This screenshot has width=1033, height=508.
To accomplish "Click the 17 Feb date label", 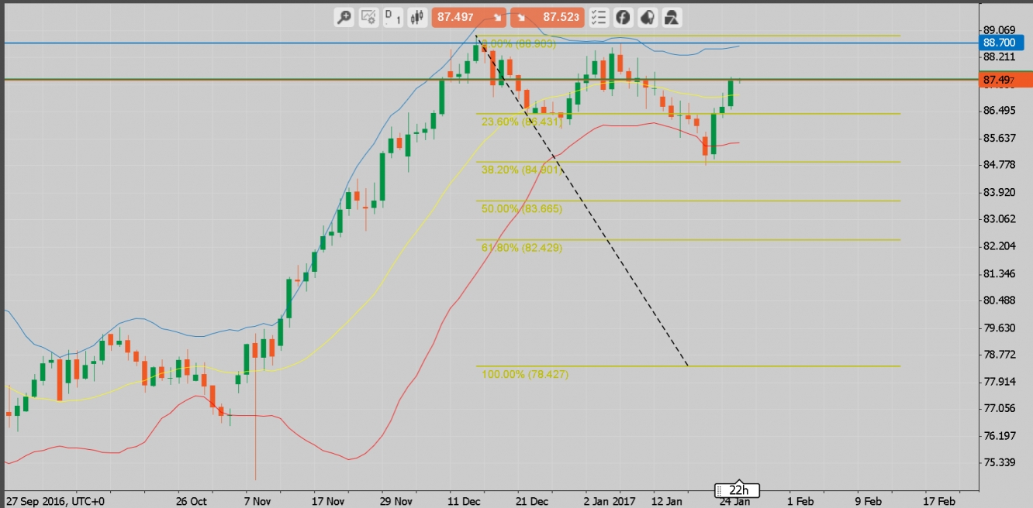I will coord(941,501).
